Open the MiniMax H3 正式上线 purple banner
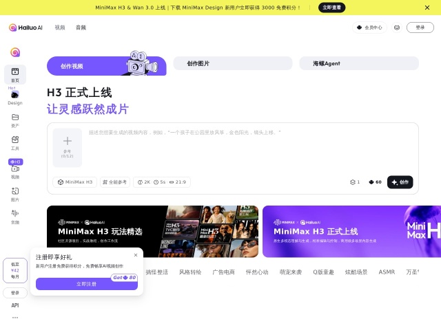The height and width of the screenshot is (330, 441). pyautogui.click(x=351, y=232)
